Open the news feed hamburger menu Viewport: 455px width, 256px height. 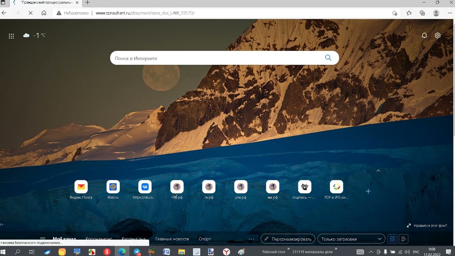coord(43,239)
